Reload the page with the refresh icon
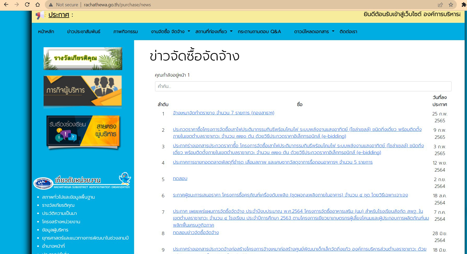The width and height of the screenshot is (467, 254). pyautogui.click(x=27, y=5)
